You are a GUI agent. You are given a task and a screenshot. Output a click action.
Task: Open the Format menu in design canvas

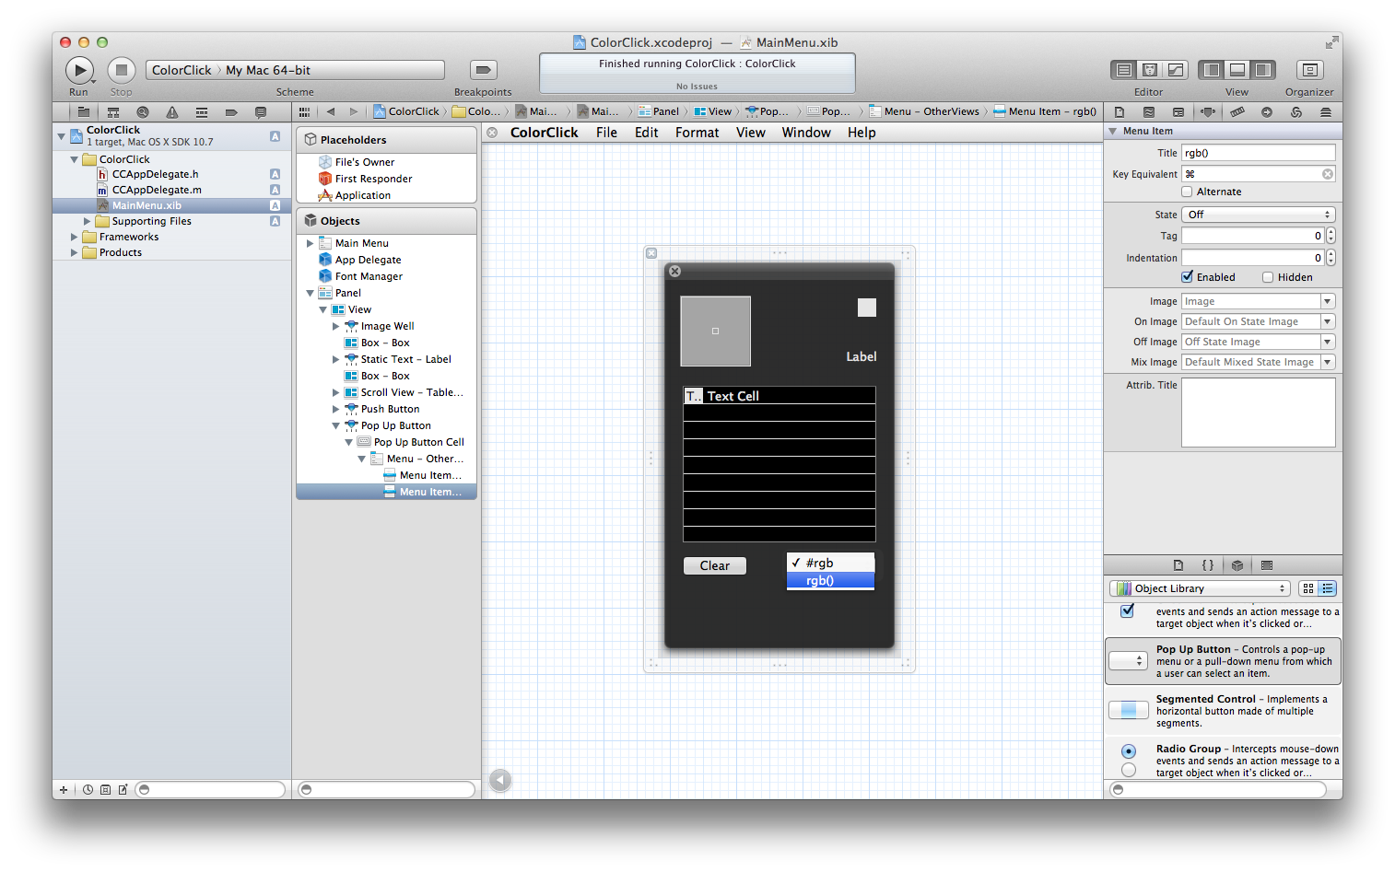[x=697, y=133]
